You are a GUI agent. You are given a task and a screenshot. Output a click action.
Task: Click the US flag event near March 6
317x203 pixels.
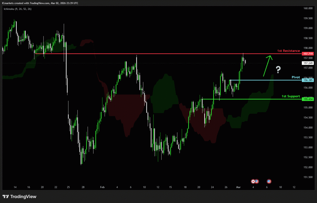click(x=269, y=181)
